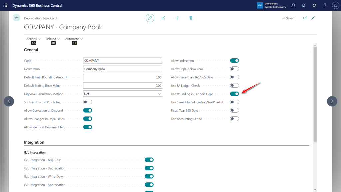Open Disposal Calculation Method dropdown
Image resolution: width=341 pixels, height=192 pixels.
coord(122,94)
